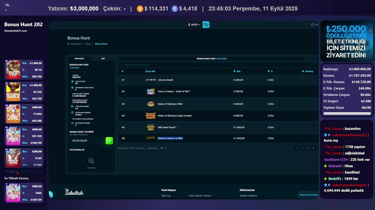Image resolution: width=375 pixels, height=210 pixels.
Task: Click the zoom-out magnifier in Kazananlar box
Action: pyautogui.click(x=91, y=161)
